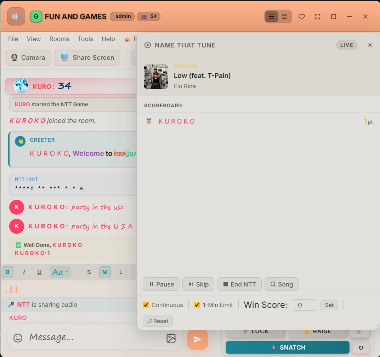
Task: Switch to the bold-lines layout view
Action: [271, 17]
